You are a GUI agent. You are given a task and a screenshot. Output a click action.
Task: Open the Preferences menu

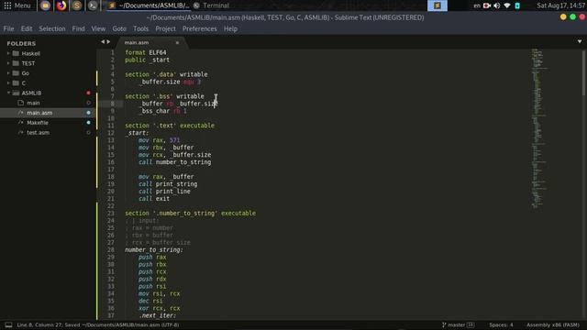[x=200, y=28]
